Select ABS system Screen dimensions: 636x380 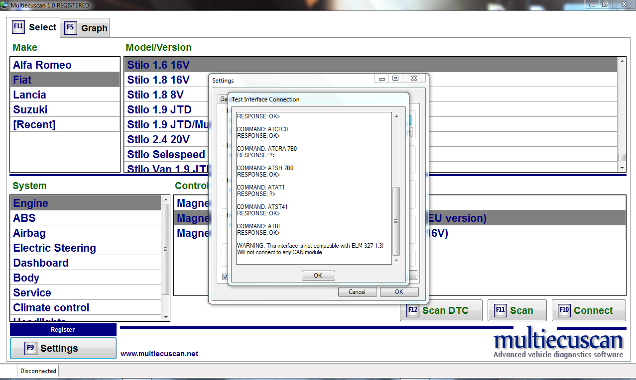click(x=86, y=218)
